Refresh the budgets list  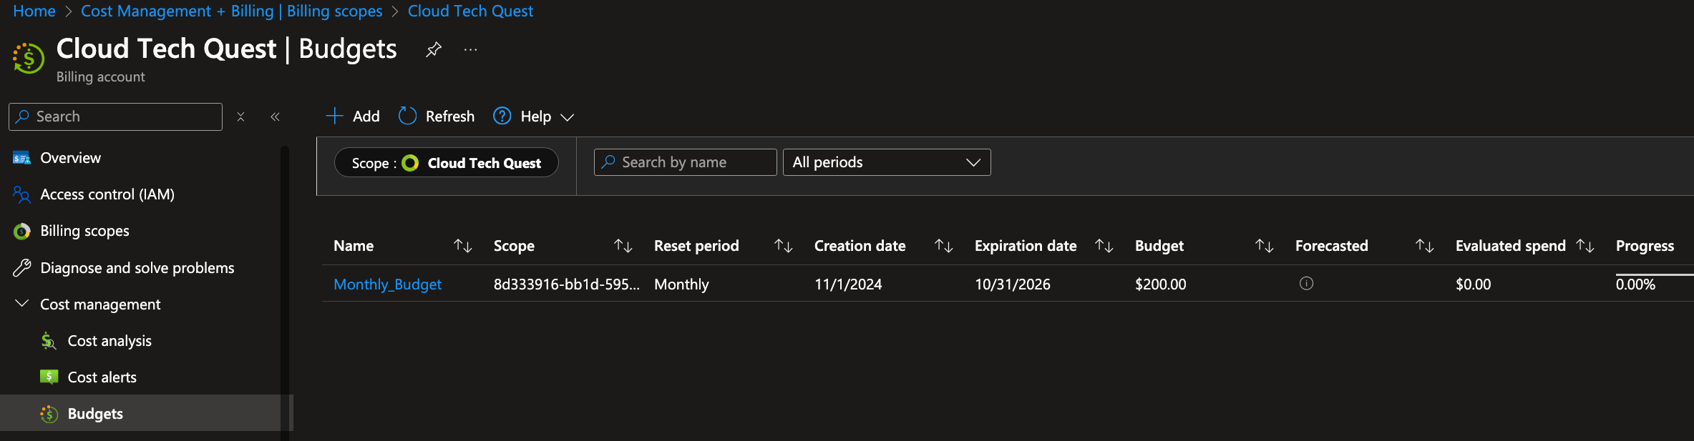point(437,116)
